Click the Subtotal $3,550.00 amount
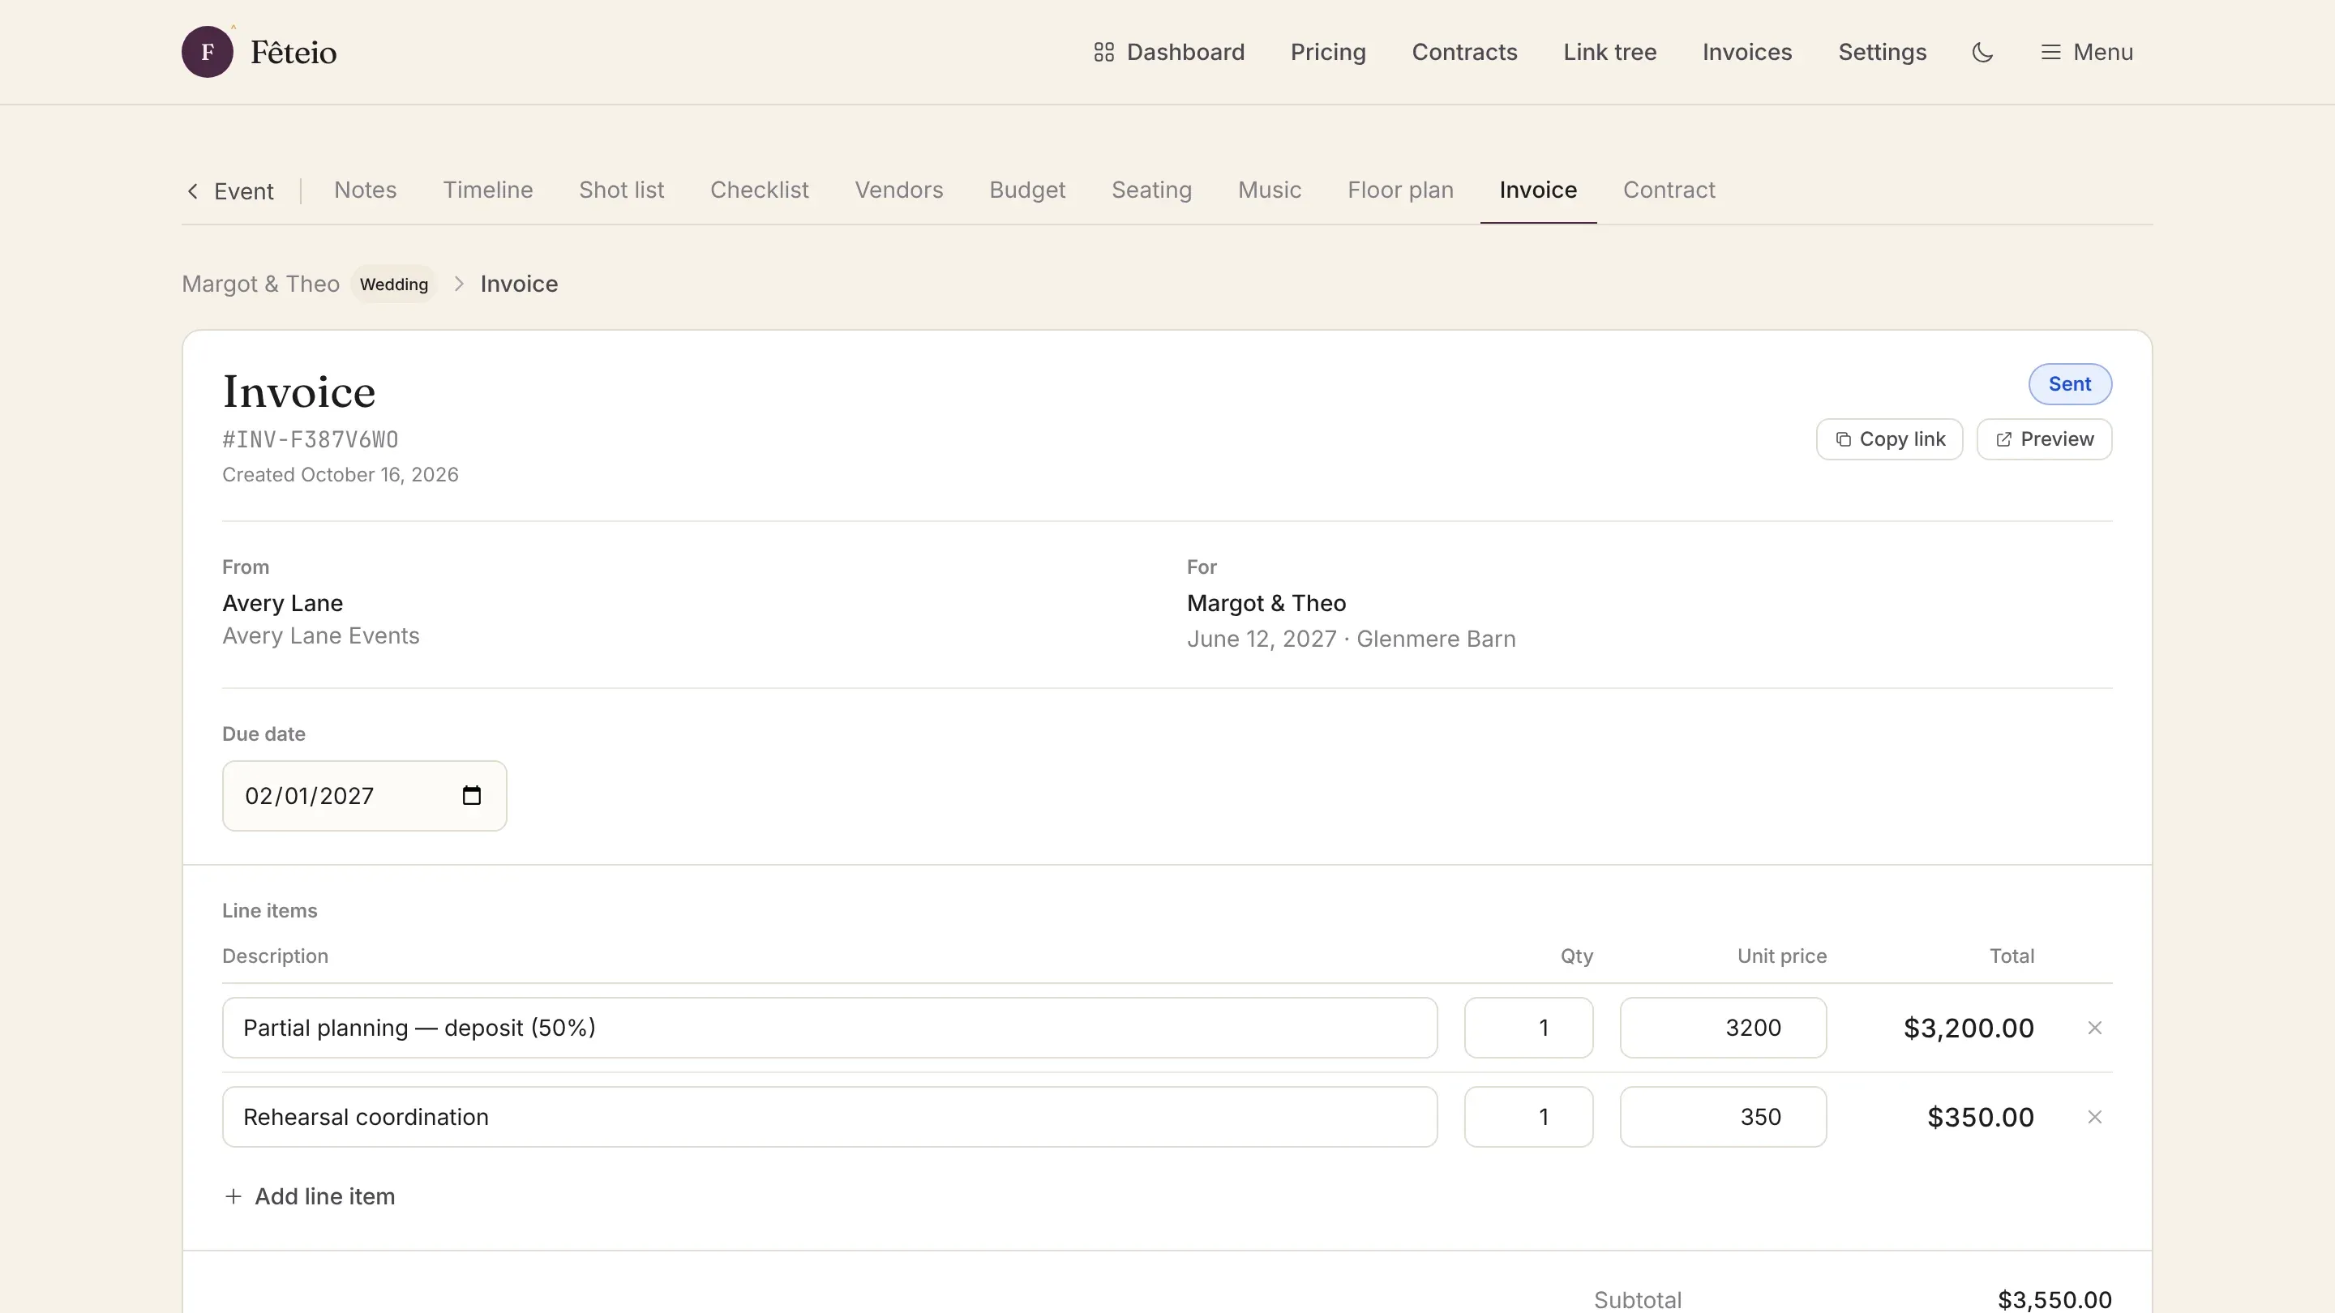The height and width of the screenshot is (1313, 2335). (x=2054, y=1299)
